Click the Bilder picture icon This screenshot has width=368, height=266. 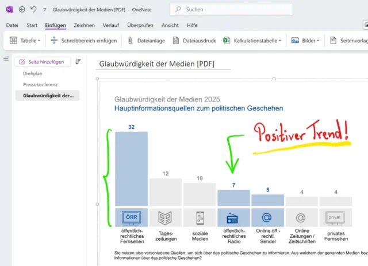(295, 41)
